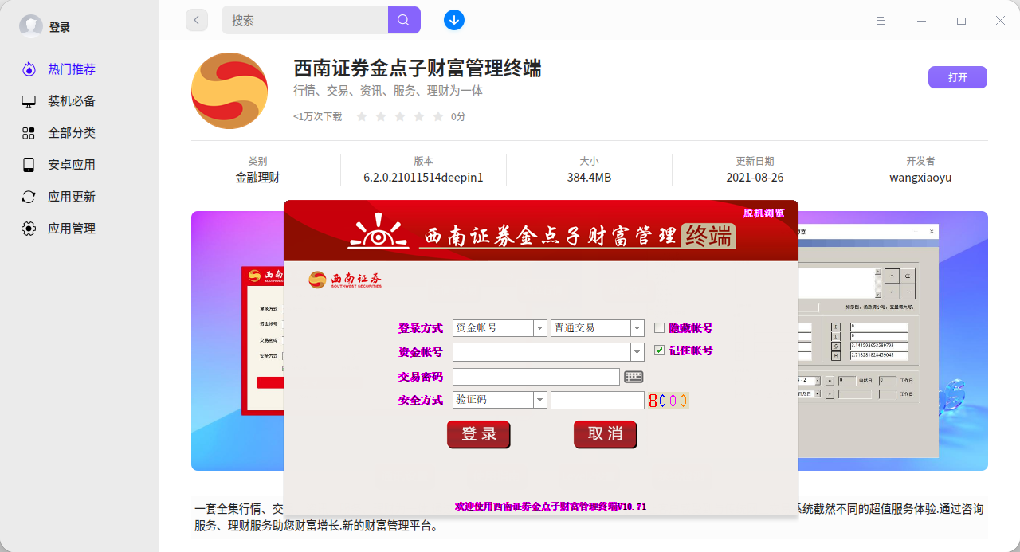Viewport: 1020px width, 552px height.
Task: Click the 应用管理 gear icon
Action: 29,229
